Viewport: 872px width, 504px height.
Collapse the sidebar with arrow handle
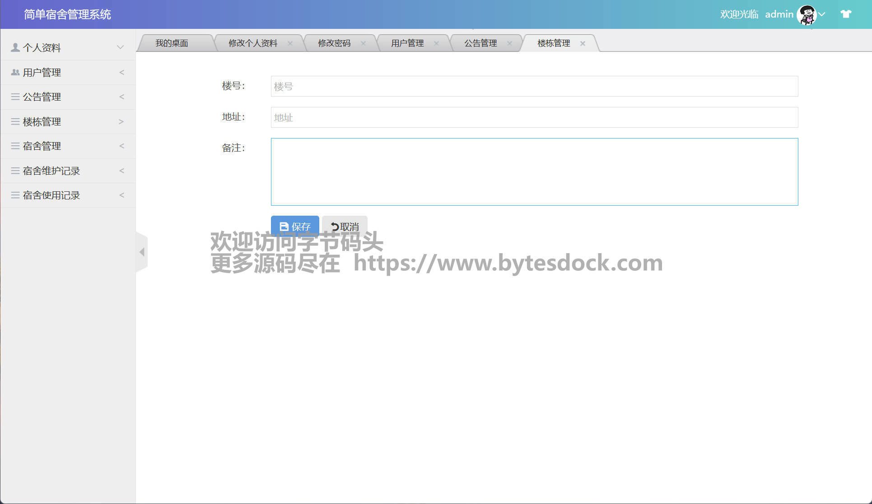[142, 252]
